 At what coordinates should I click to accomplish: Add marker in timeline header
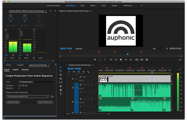click(84, 72)
